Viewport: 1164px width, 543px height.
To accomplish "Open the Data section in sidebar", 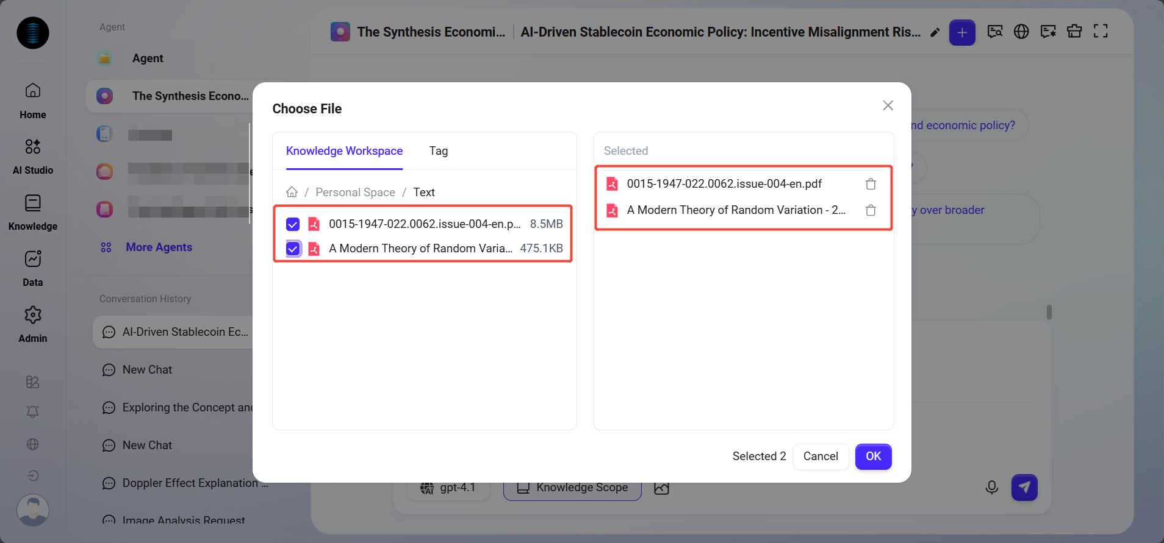I will [33, 269].
